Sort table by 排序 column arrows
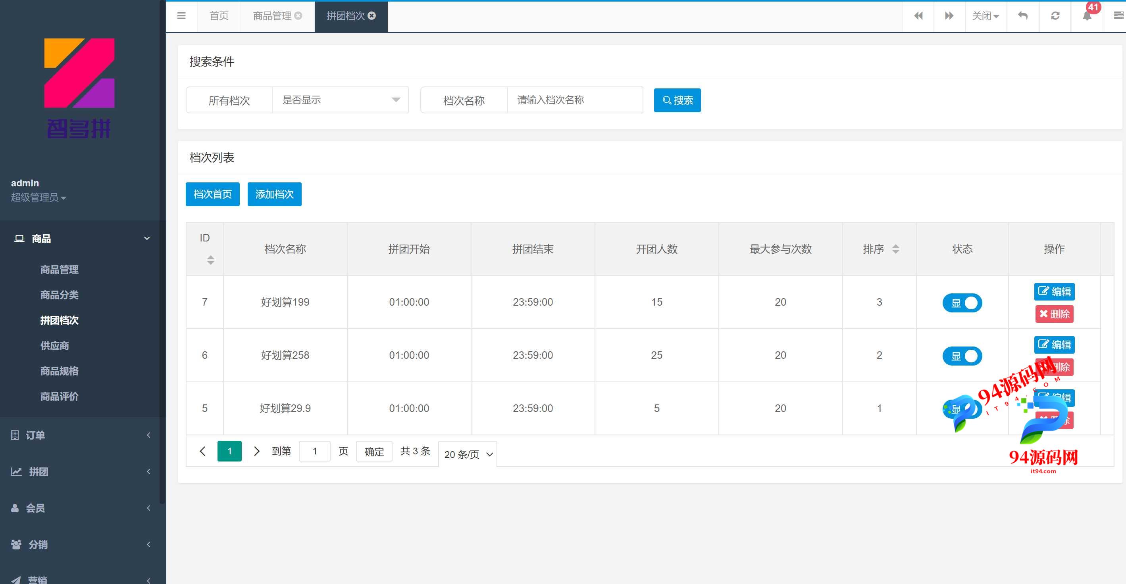The width and height of the screenshot is (1126, 584). pyautogui.click(x=896, y=249)
